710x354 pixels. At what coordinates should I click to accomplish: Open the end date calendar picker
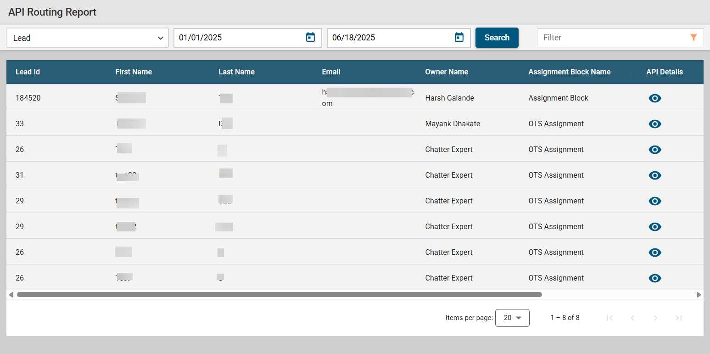coord(459,37)
